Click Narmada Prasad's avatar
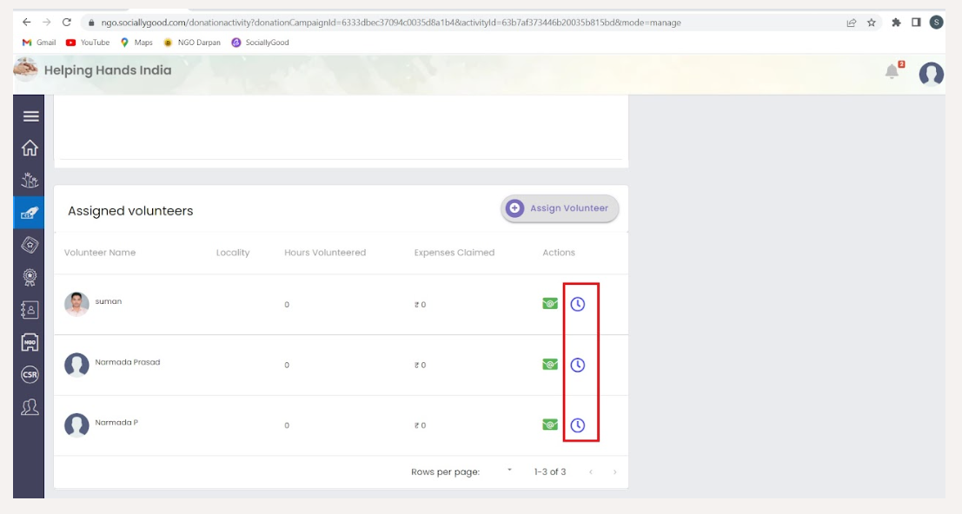962x514 pixels. click(x=76, y=365)
